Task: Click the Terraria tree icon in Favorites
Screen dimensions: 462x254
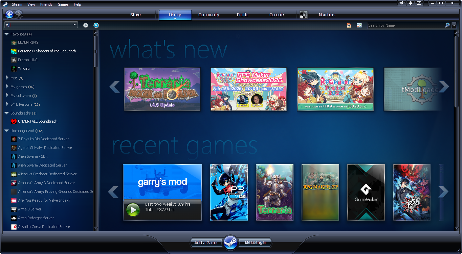Action: point(14,69)
